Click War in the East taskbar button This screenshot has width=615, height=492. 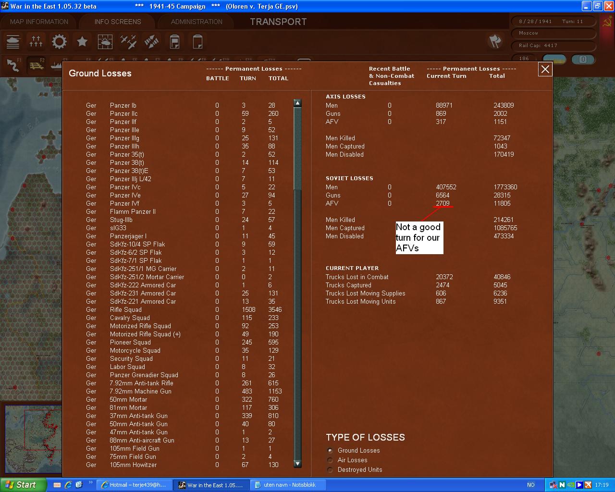click(211, 485)
